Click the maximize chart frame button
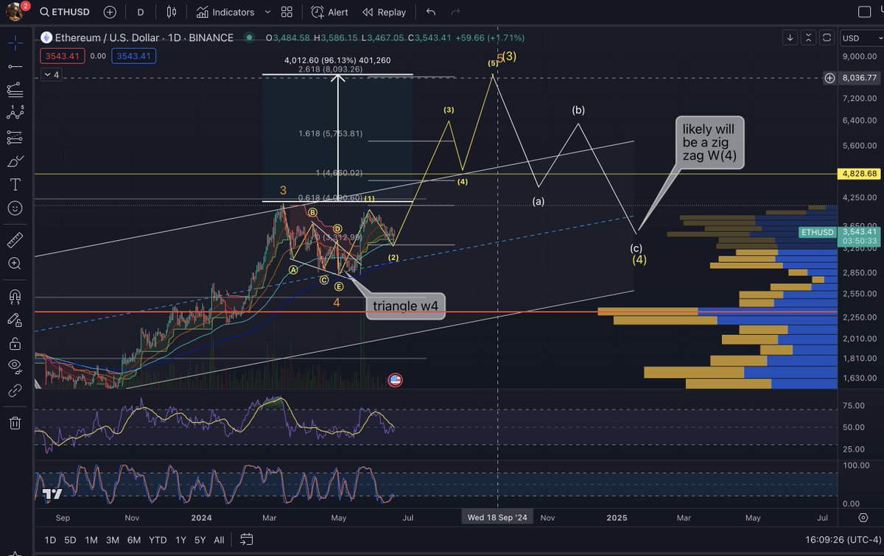Image resolution: width=884 pixels, height=556 pixels. click(x=827, y=37)
